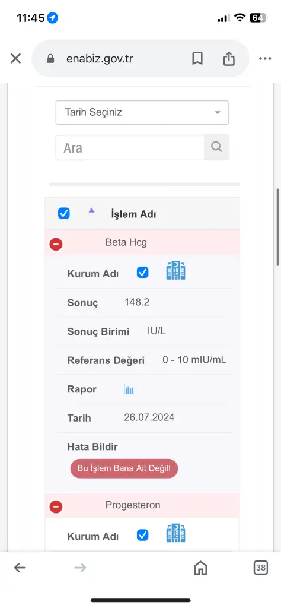Sort by İşlem Adı using the arrow
Viewport: 281px width, 608px height.
tap(91, 210)
